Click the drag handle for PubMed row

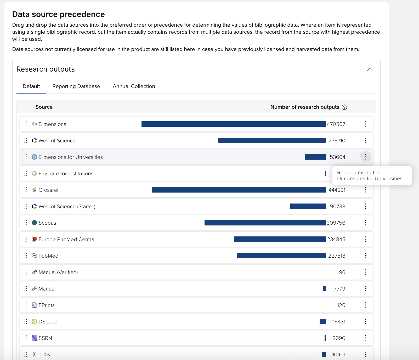click(x=26, y=256)
